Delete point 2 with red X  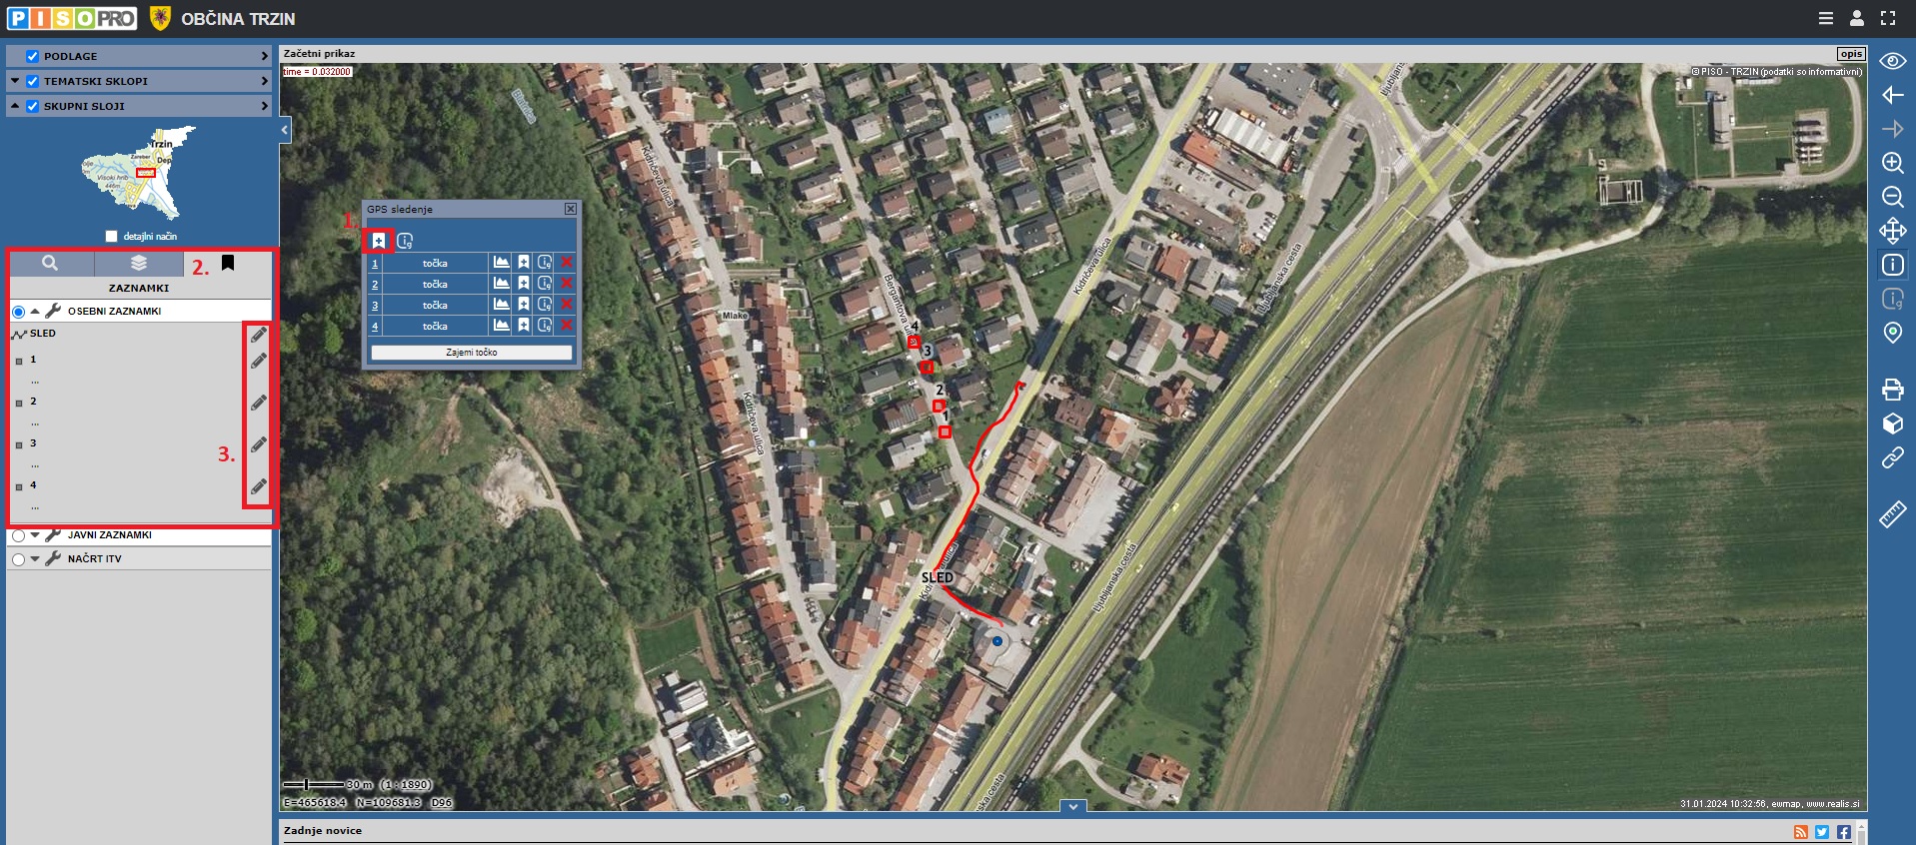click(x=567, y=284)
